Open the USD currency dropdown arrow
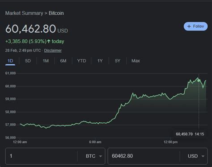Screen dimensions: 212x167 (203, 156)
